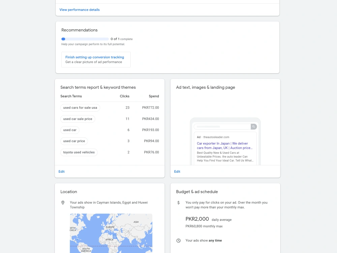Select the 'used car' search term chip

pyautogui.click(x=70, y=130)
